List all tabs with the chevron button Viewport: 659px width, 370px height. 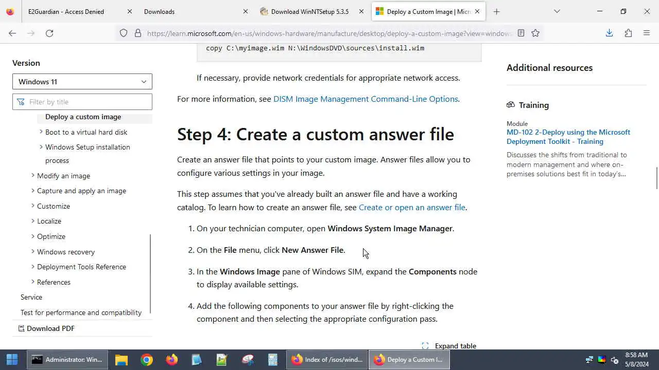pyautogui.click(x=557, y=11)
